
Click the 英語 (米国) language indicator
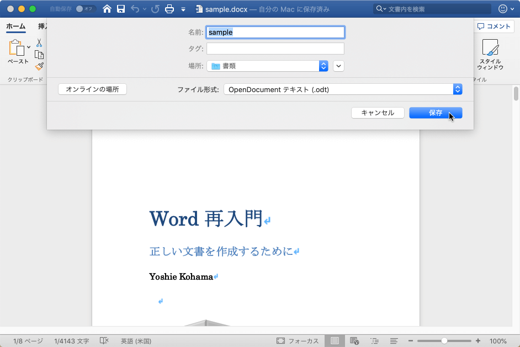coord(136,341)
